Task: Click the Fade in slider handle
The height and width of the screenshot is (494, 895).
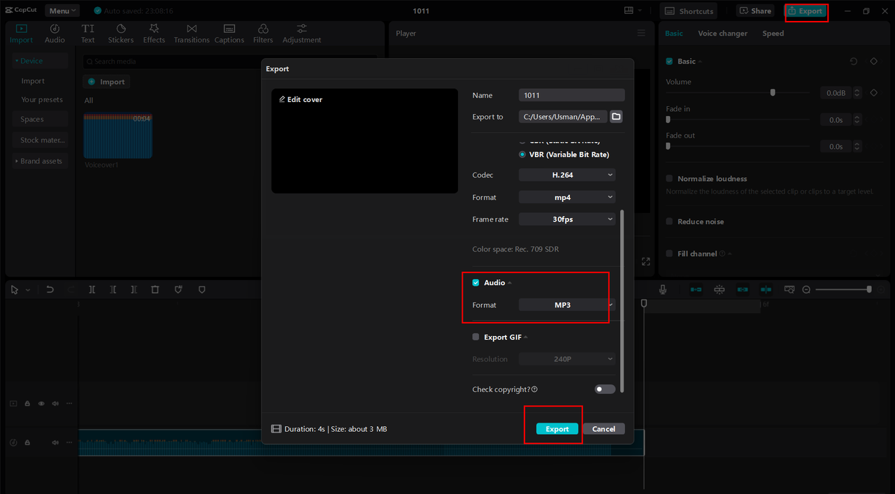Action: tap(668, 119)
